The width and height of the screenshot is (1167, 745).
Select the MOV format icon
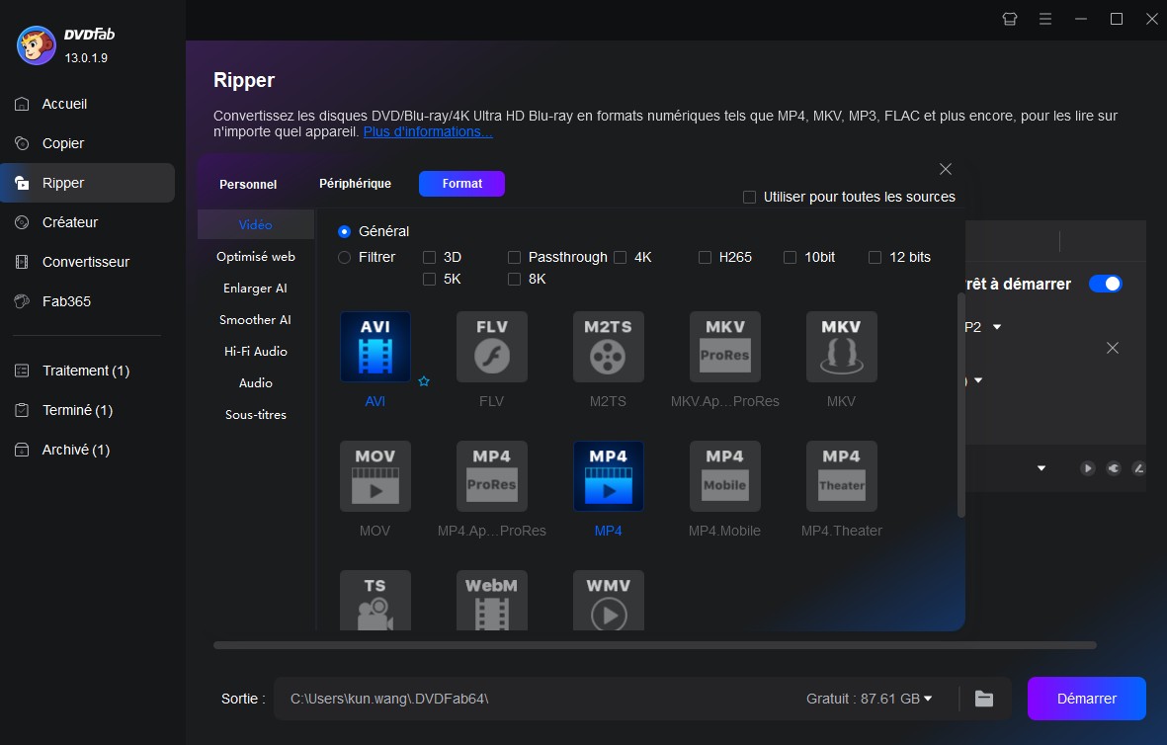click(x=375, y=476)
